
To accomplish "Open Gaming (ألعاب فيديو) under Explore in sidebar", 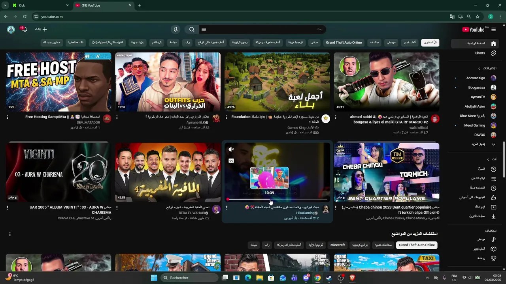I will pyautogui.click(x=474, y=249).
